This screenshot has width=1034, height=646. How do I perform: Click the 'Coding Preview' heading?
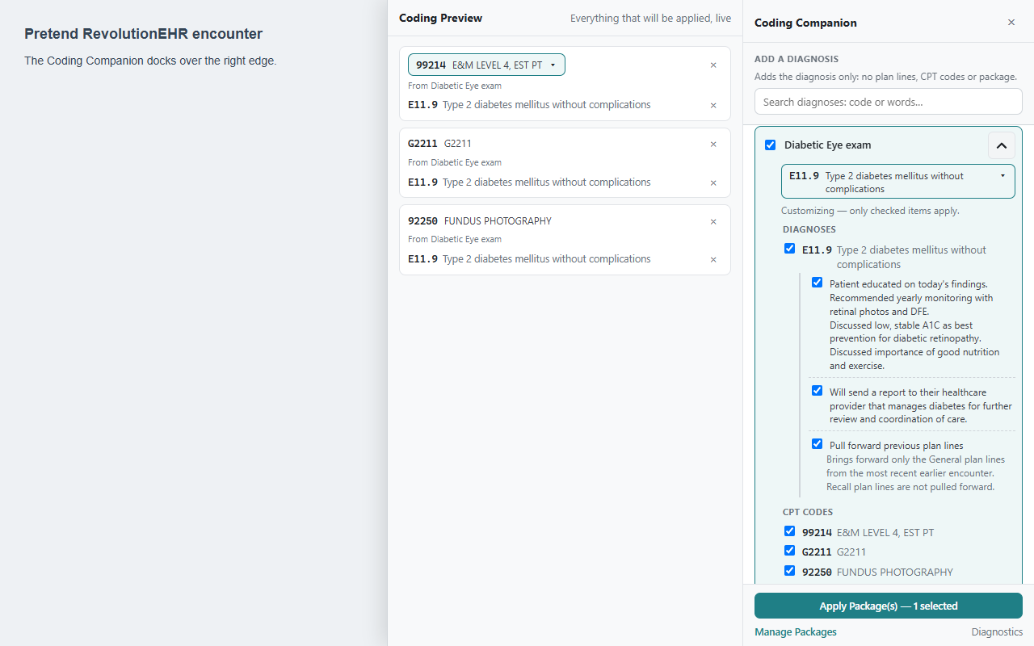440,18
